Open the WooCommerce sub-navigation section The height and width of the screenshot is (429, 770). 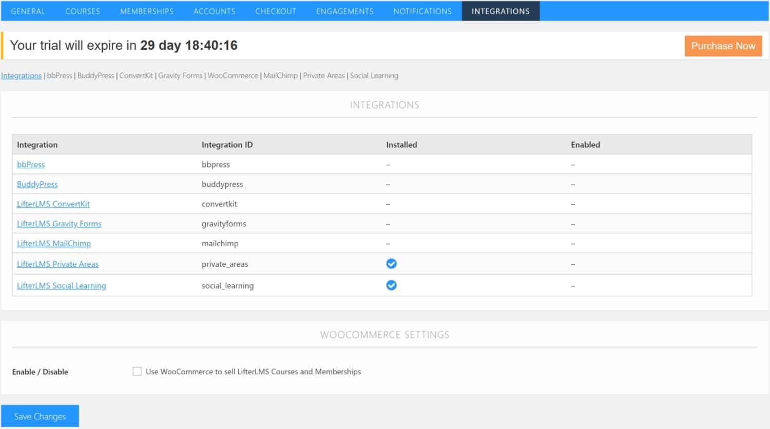233,75
